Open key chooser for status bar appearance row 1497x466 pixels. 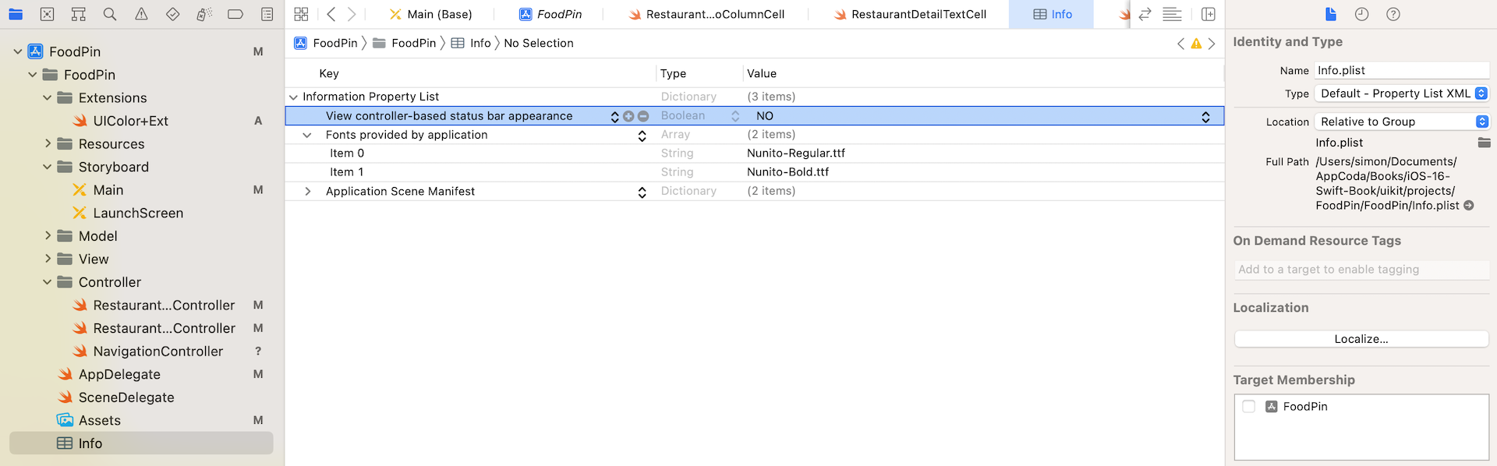[614, 117]
